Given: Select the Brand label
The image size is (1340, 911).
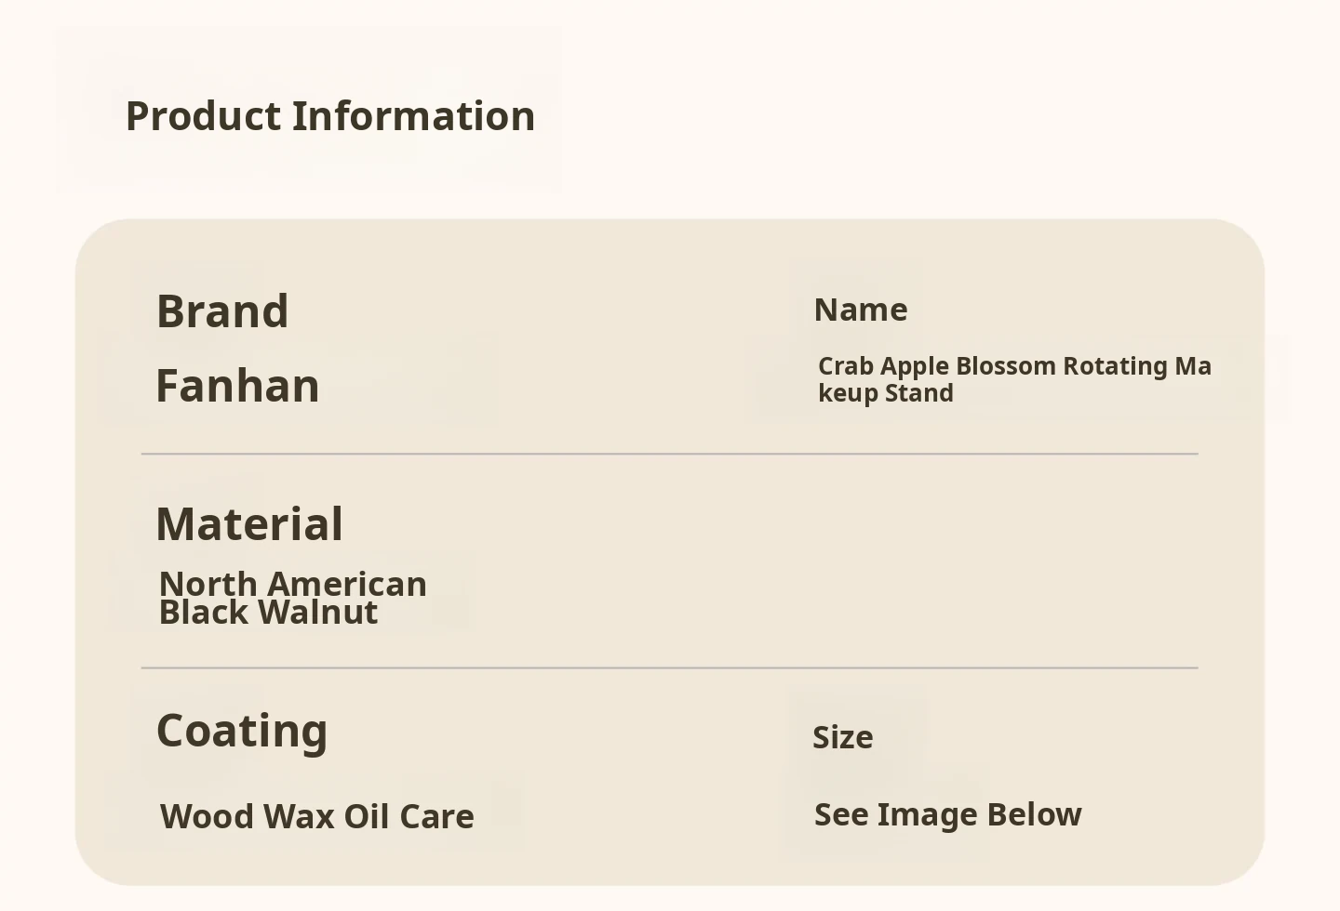Looking at the screenshot, I should (222, 311).
